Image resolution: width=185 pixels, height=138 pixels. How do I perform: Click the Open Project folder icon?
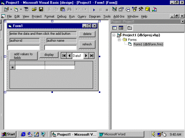[34, 9]
